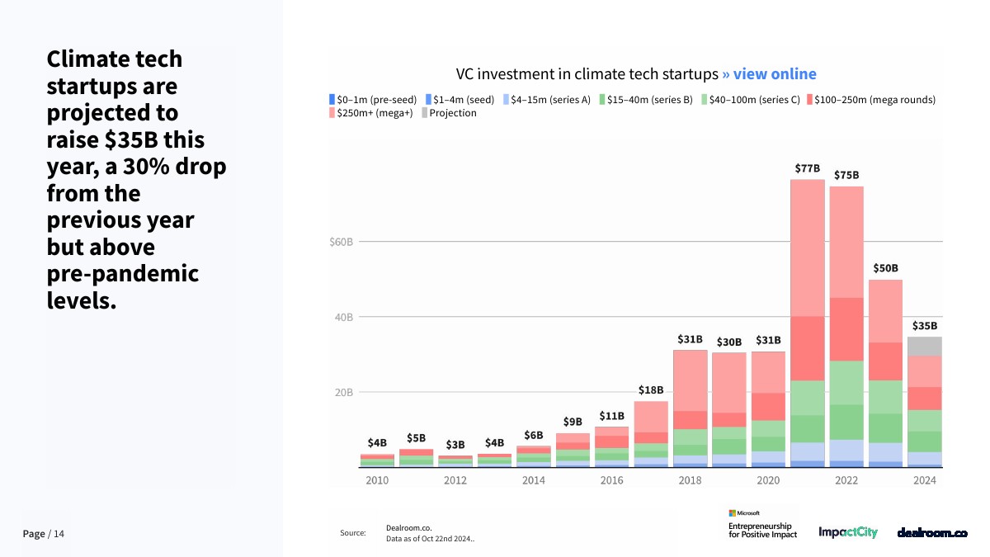Click the dealroom.co logo
Image resolution: width=990 pixels, height=557 pixels.
tap(931, 533)
